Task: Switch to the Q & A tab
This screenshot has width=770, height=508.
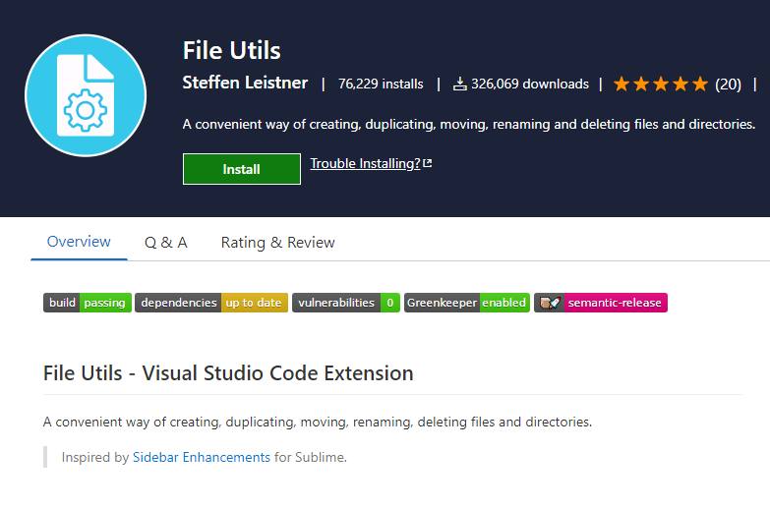Action: coord(166,243)
